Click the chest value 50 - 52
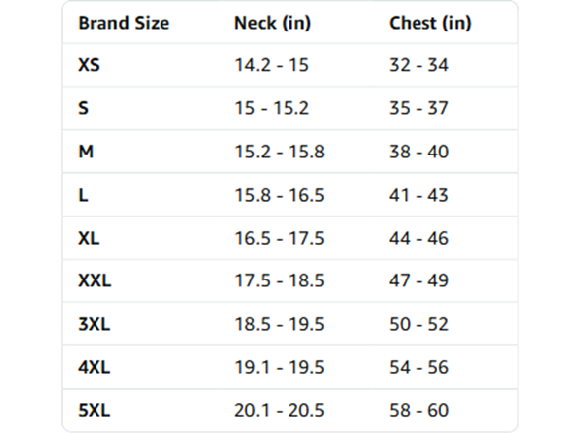 tap(419, 324)
